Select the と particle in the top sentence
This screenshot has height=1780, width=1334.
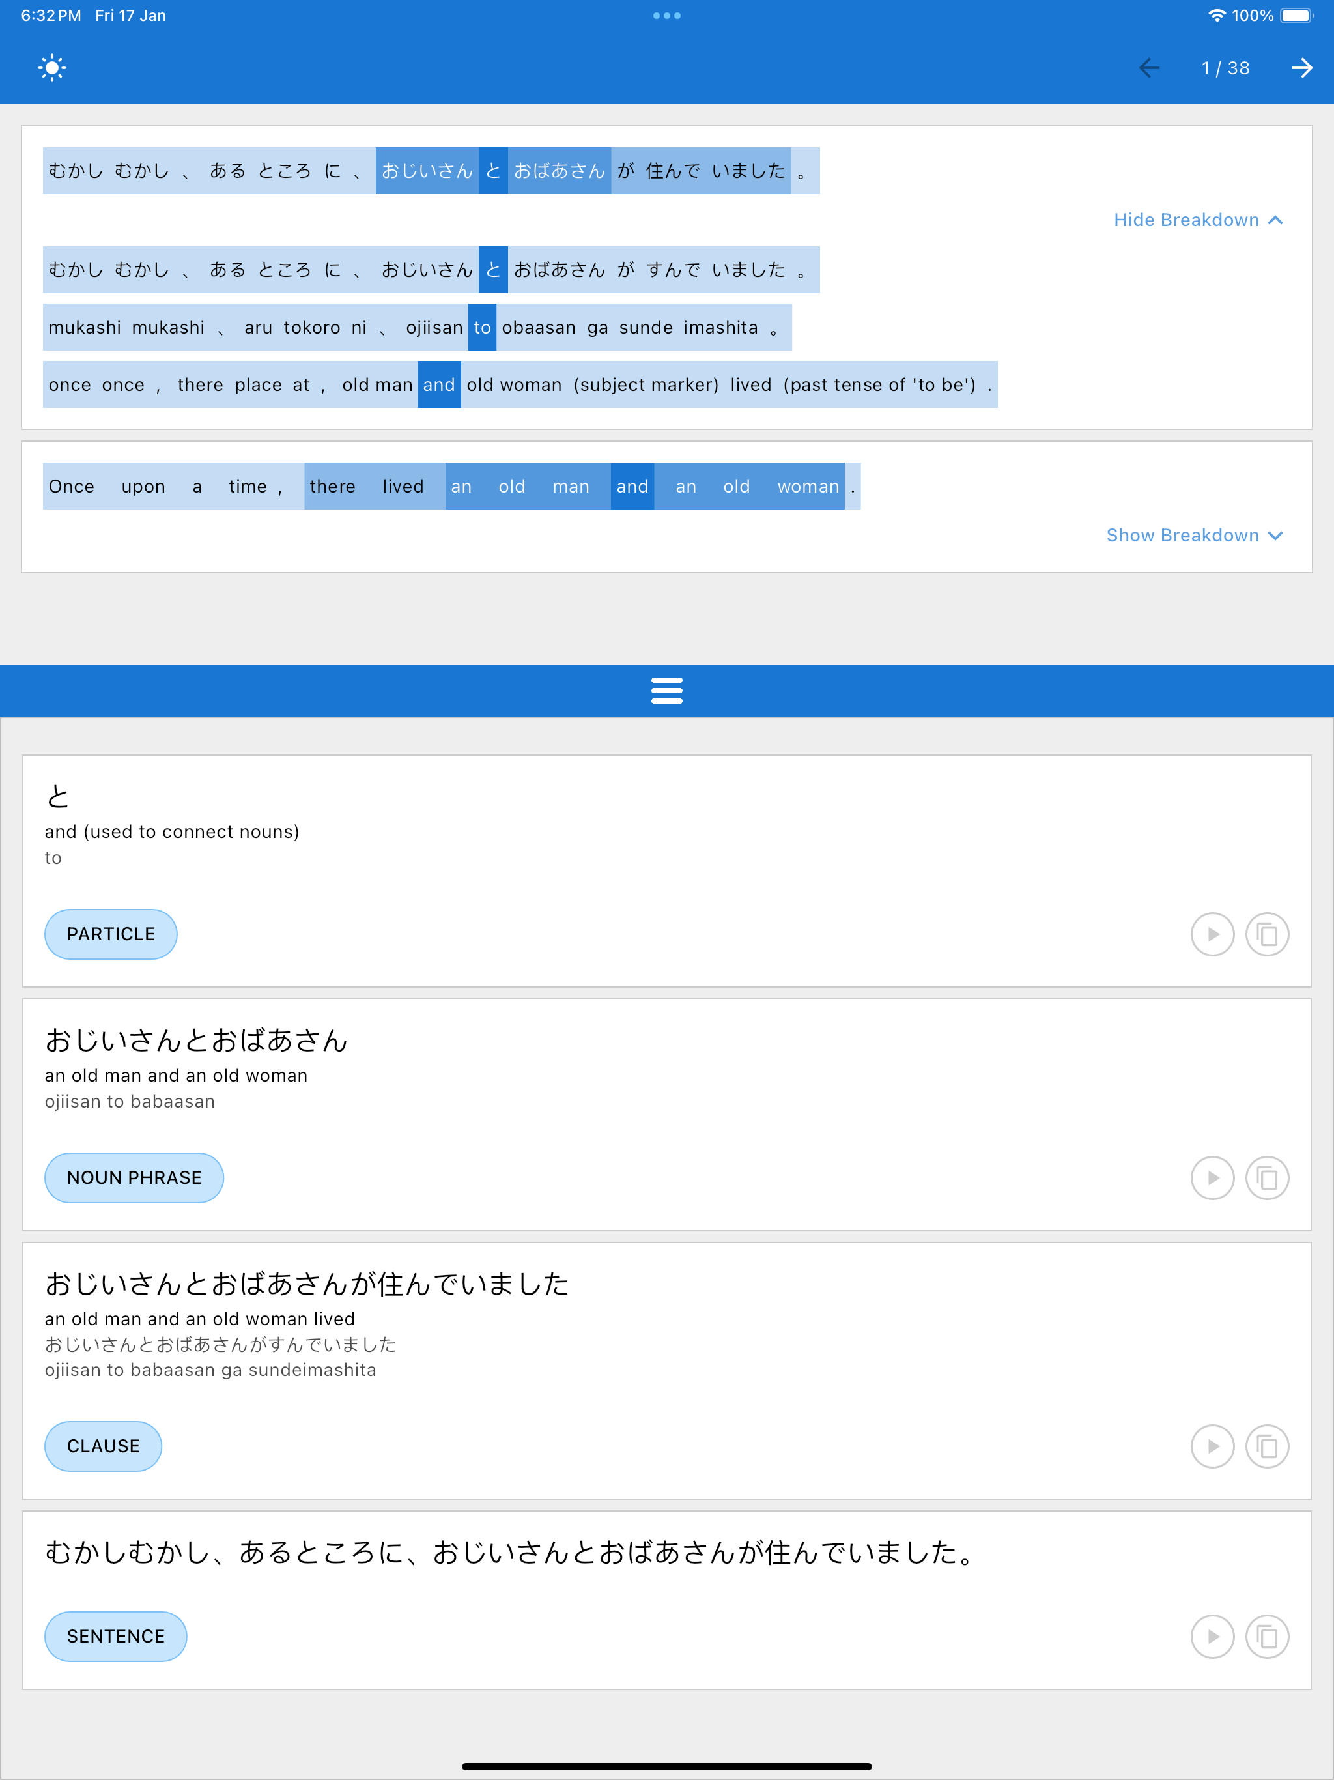493,171
